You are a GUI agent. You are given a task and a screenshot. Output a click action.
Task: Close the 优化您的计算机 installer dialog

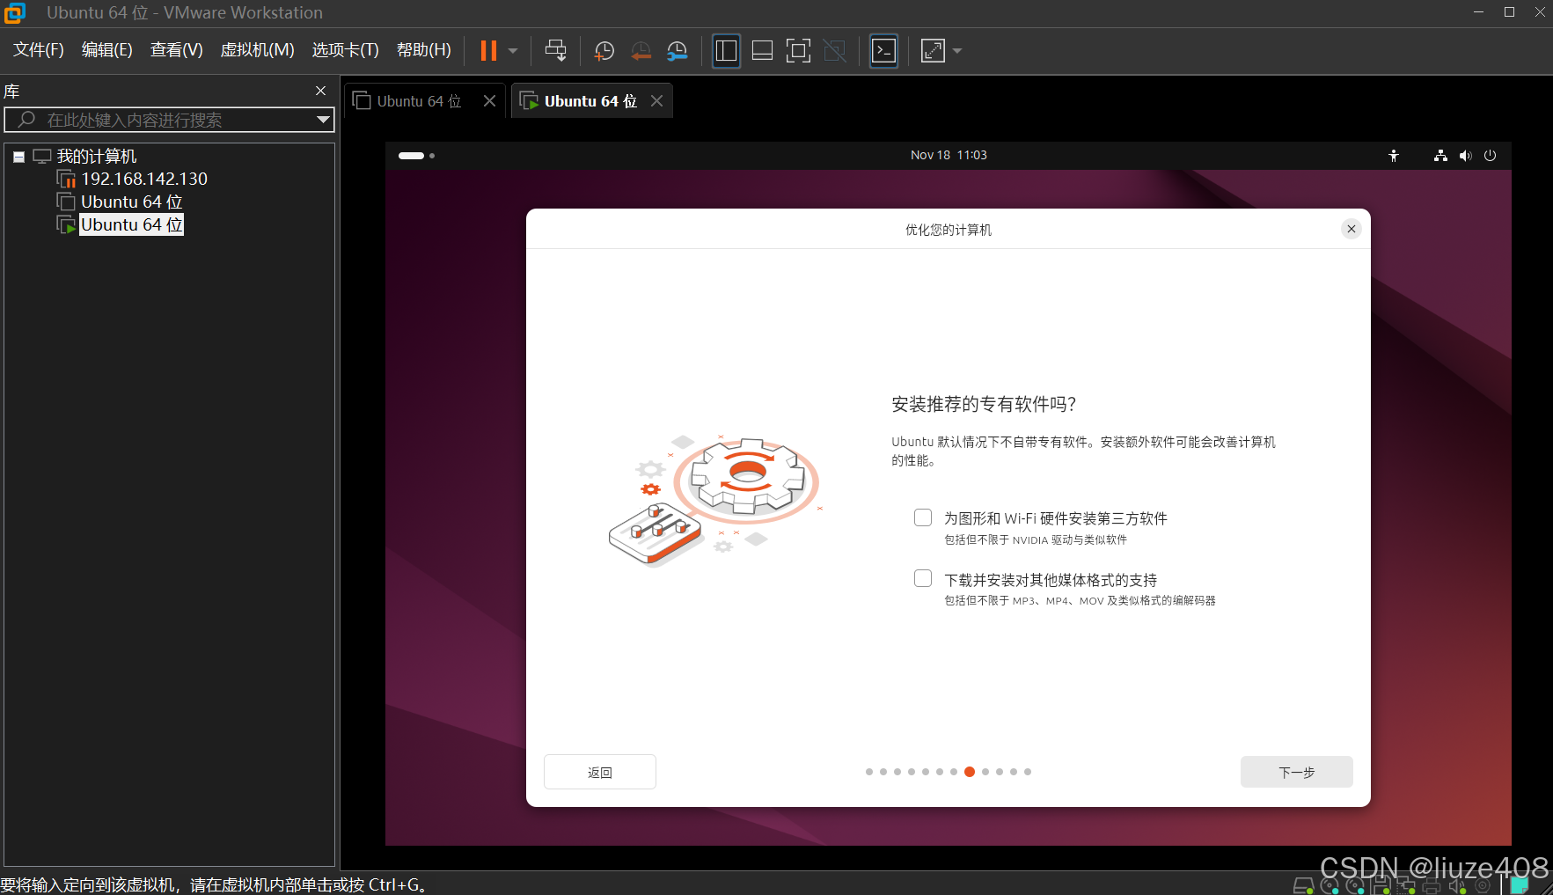point(1352,229)
